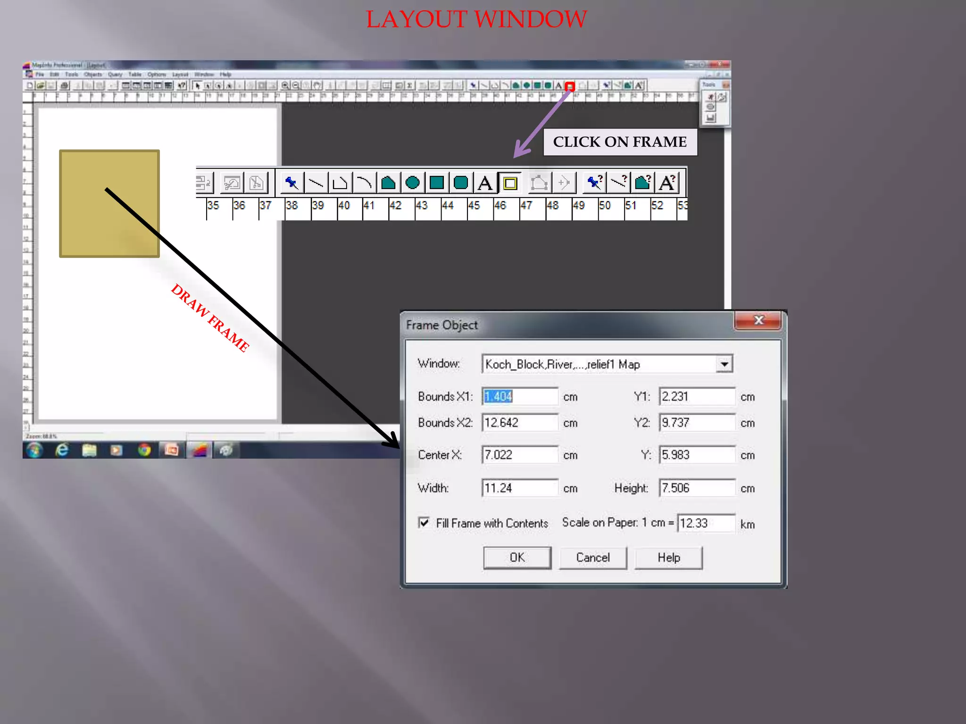Open Region Style in the enlarged toolbar

(x=642, y=182)
